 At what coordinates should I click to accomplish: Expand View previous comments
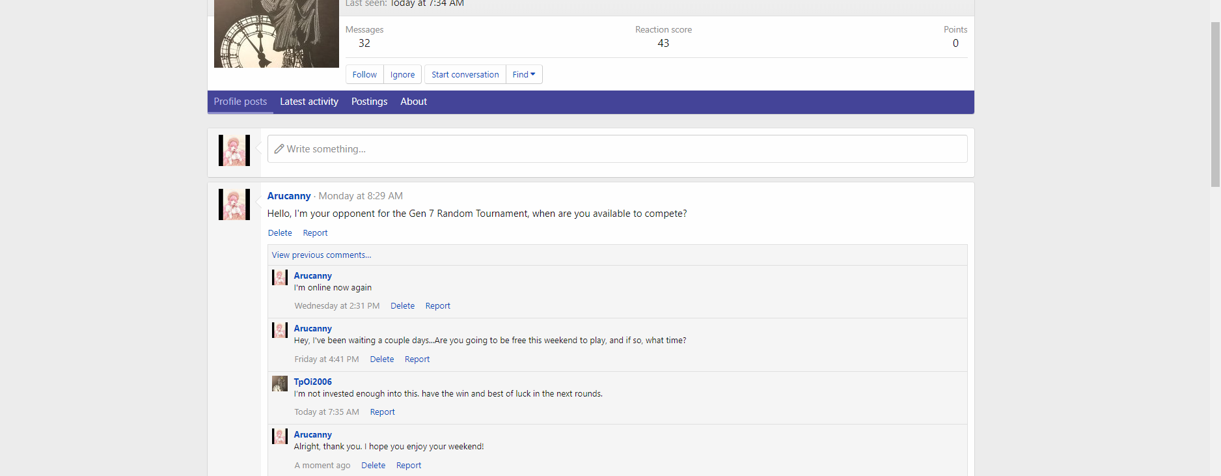point(321,255)
